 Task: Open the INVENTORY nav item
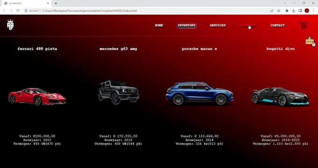[x=187, y=26]
